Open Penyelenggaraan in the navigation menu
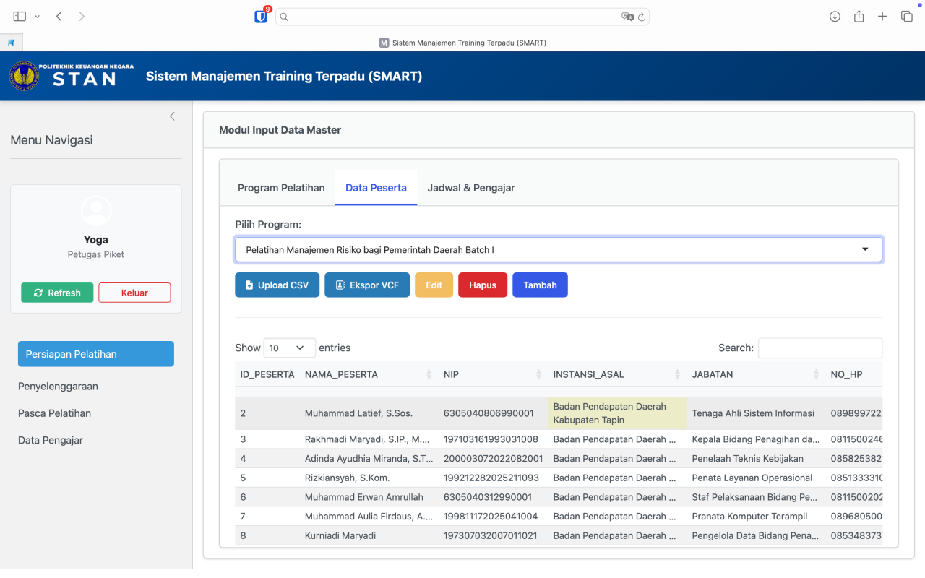925x578 pixels. tap(58, 387)
